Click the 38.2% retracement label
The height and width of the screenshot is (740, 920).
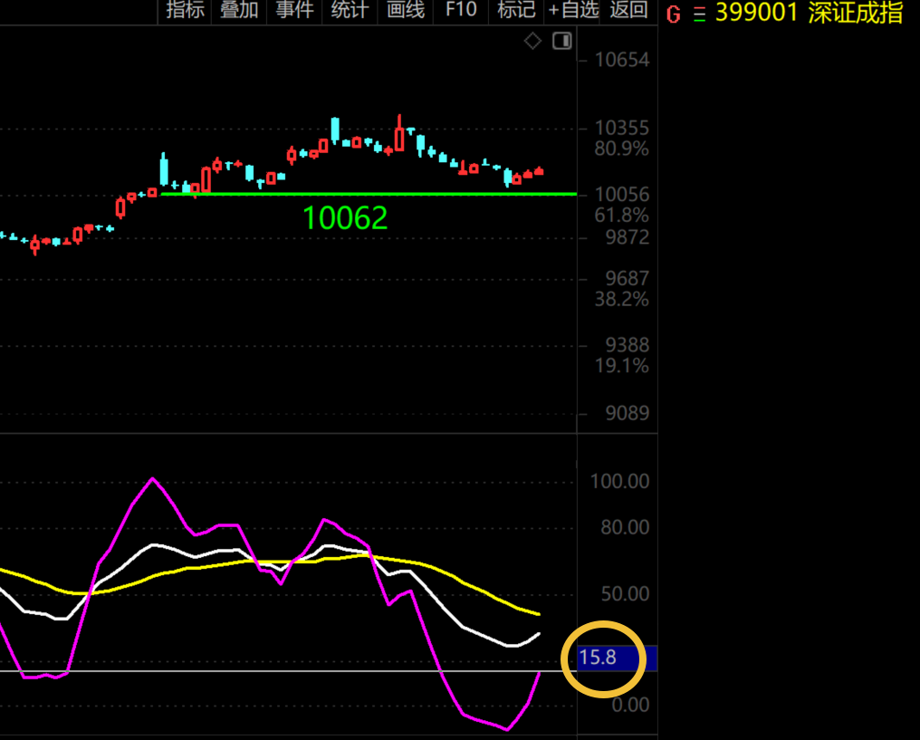(622, 300)
